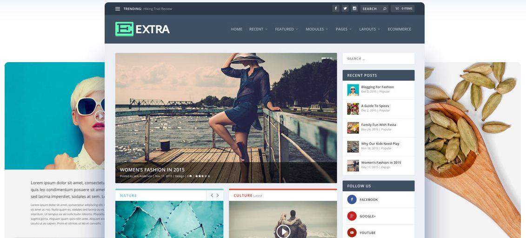Play the Culture video
The width and height of the screenshot is (526, 238).
283,231
